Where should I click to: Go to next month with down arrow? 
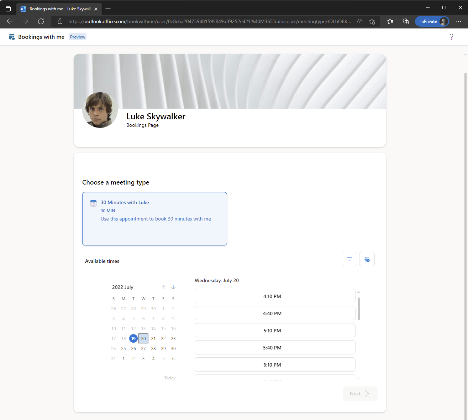[x=173, y=287]
